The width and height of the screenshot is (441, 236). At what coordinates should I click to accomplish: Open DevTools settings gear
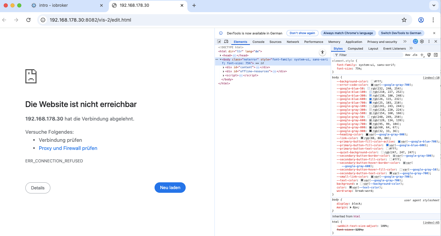(422, 42)
